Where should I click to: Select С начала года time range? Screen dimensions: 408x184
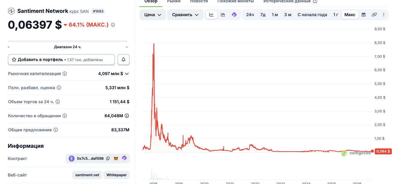[x=312, y=15]
